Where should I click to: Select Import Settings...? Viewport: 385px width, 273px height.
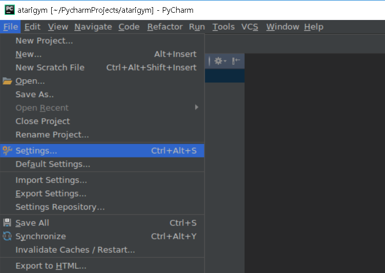click(102, 180)
